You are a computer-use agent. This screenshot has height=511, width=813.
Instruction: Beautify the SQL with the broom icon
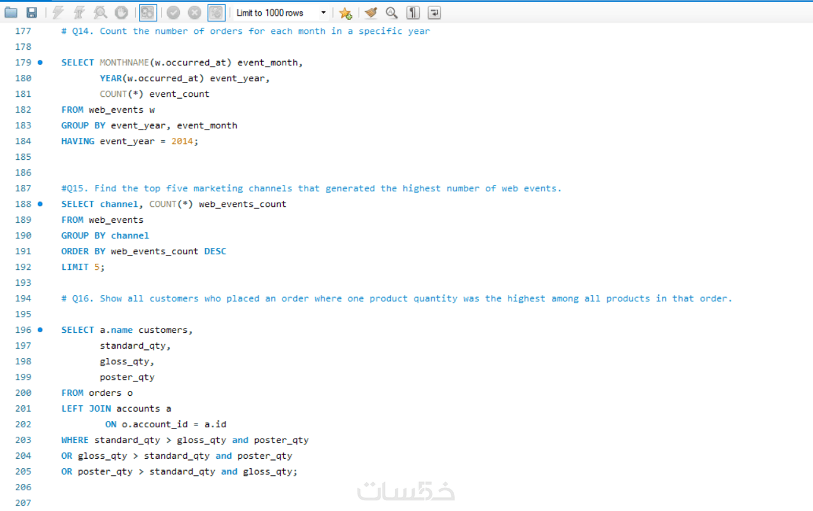coord(371,13)
